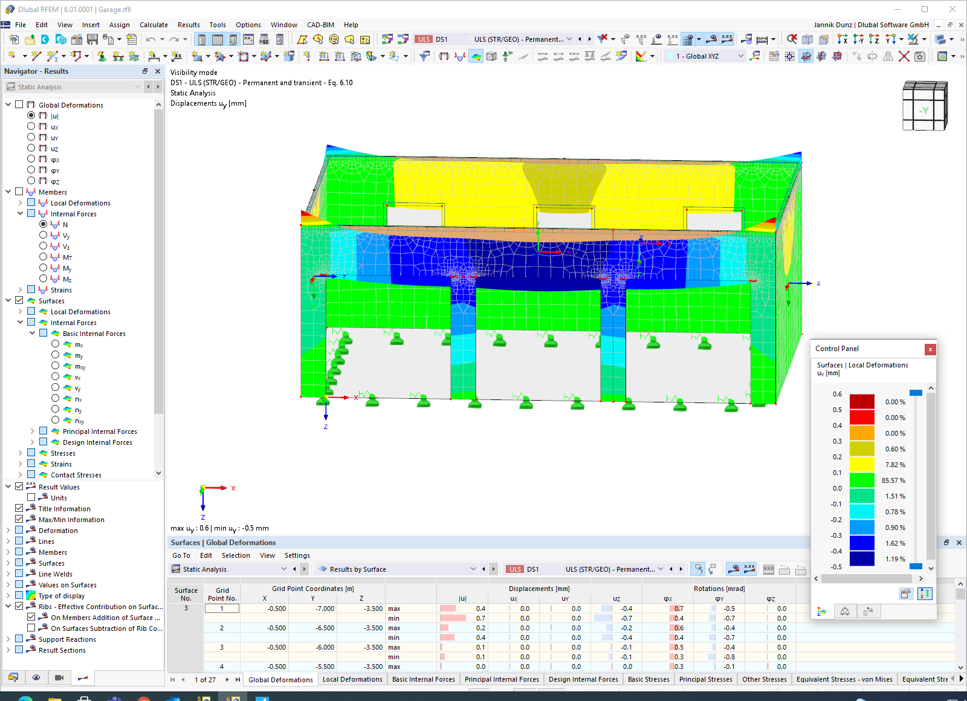Click the eye icon at navigator bottom
The height and width of the screenshot is (701, 967).
tap(36, 677)
